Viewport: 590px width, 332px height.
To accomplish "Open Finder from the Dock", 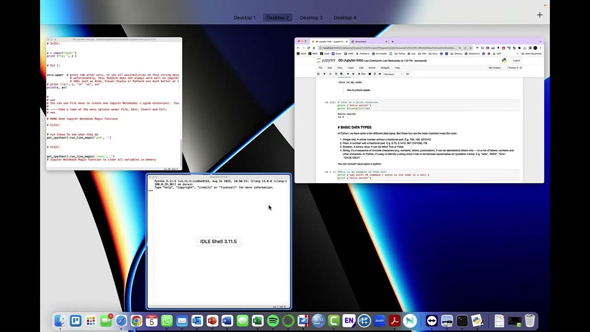I will coord(60,321).
